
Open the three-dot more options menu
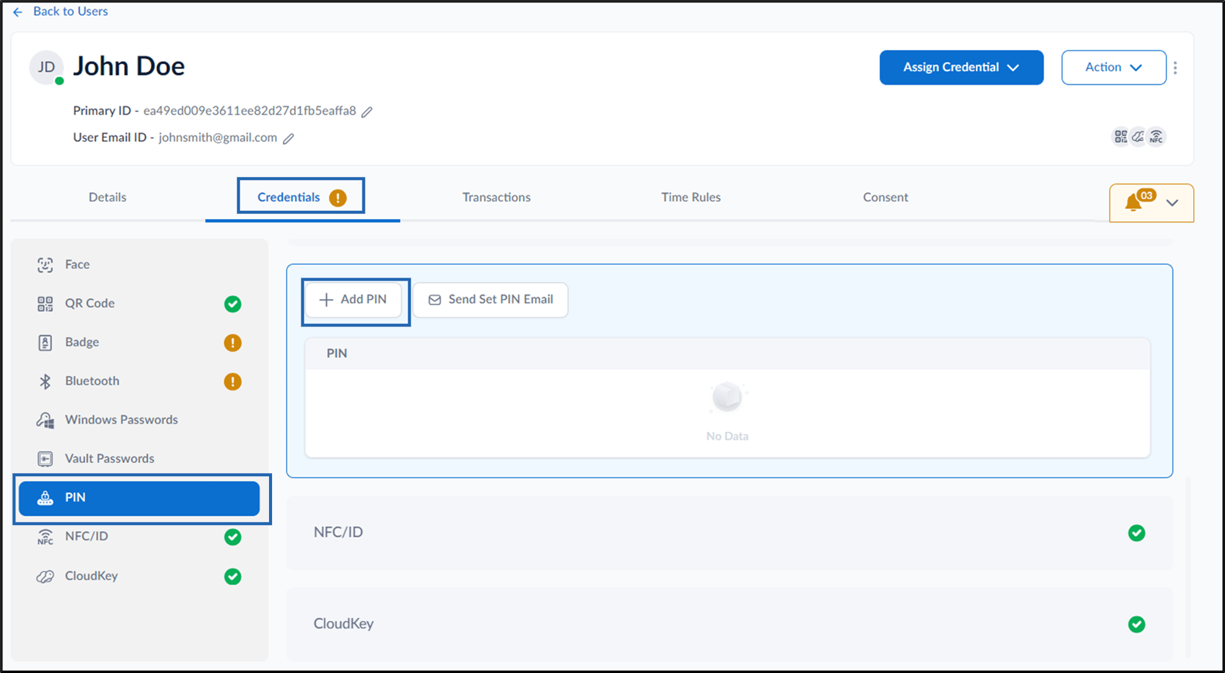1175,67
